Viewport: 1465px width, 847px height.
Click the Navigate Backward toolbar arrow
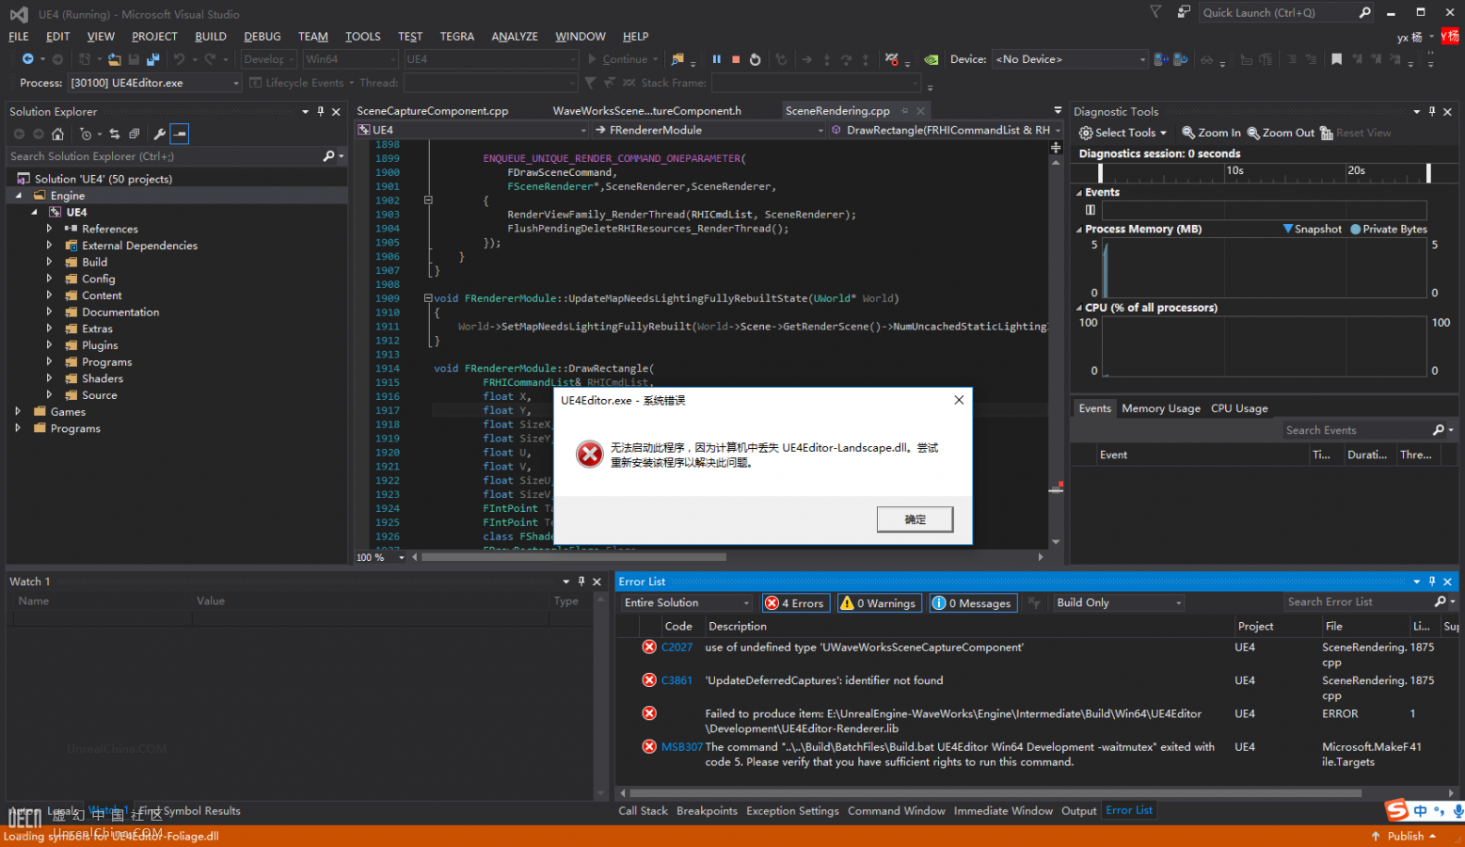[27, 59]
